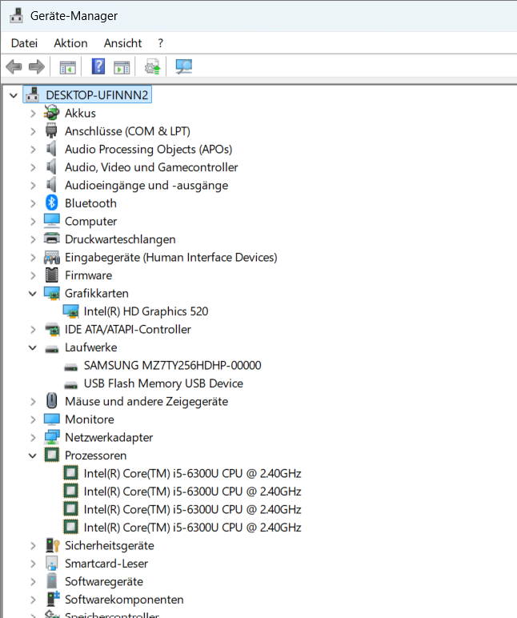517x618 pixels.
Task: Click the Anschlüsse port icon
Action: coord(51,130)
